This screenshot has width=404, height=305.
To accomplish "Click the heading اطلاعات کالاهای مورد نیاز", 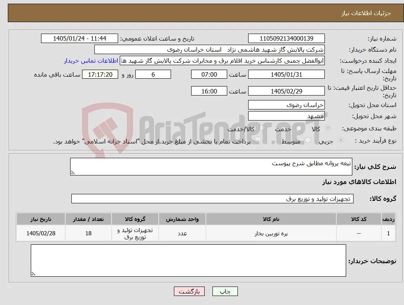I will coord(359,182).
